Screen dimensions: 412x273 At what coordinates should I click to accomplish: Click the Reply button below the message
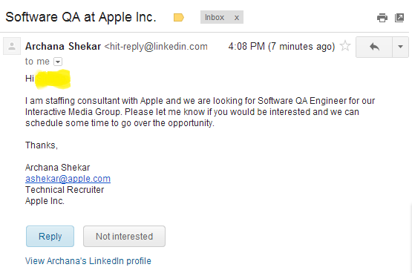coord(50,236)
